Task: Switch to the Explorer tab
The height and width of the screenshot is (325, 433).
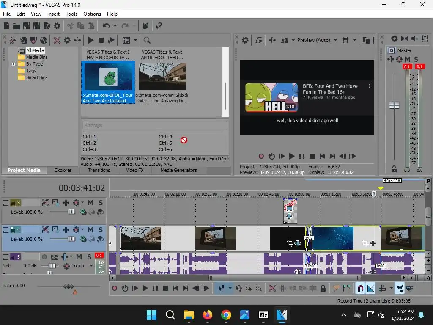Action: [x=63, y=170]
